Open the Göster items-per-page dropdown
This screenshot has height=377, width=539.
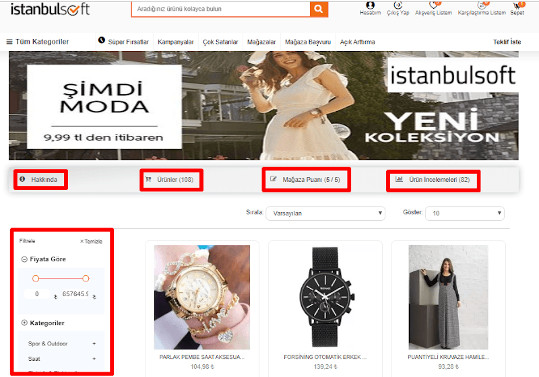pyautogui.click(x=465, y=213)
